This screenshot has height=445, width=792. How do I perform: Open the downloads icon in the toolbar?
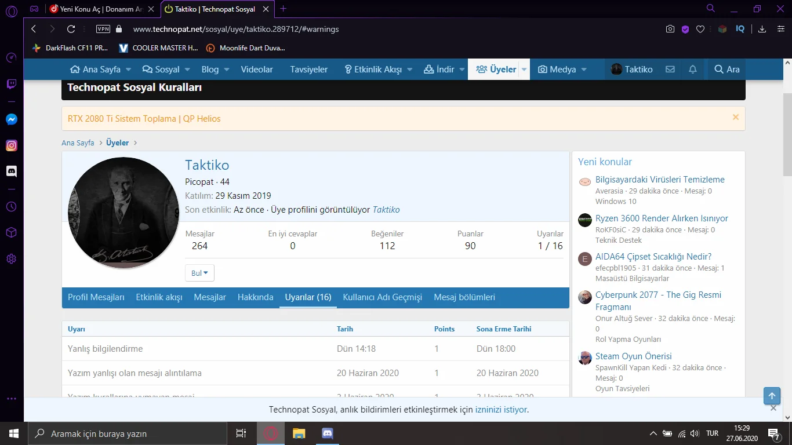[x=762, y=29]
